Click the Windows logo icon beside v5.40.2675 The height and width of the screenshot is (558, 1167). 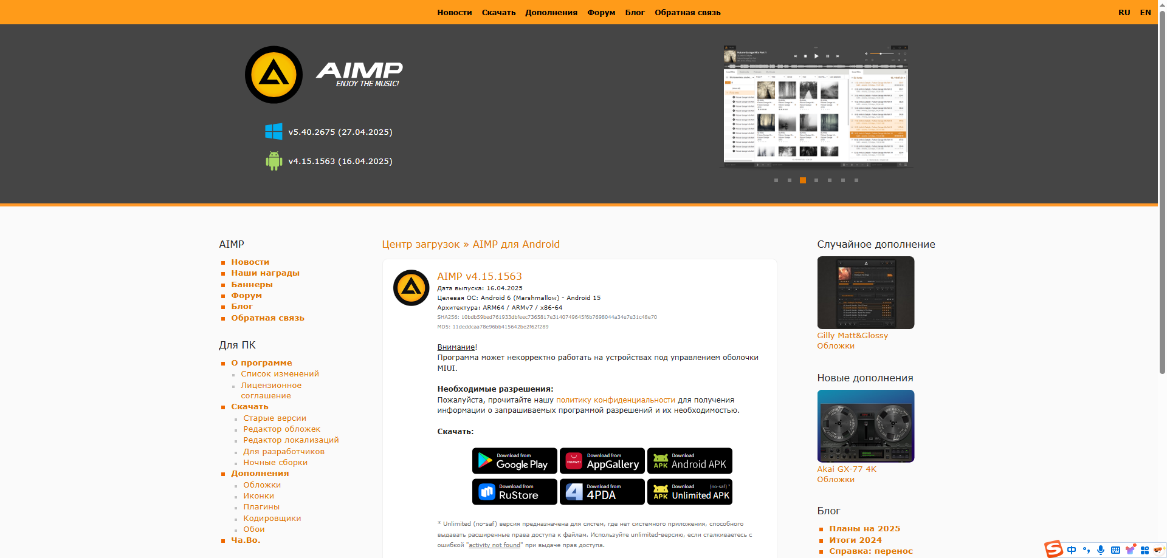pos(274,132)
